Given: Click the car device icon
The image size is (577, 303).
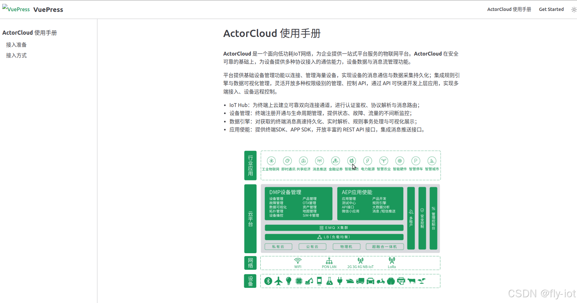Looking at the screenshot, I should coord(371,281).
